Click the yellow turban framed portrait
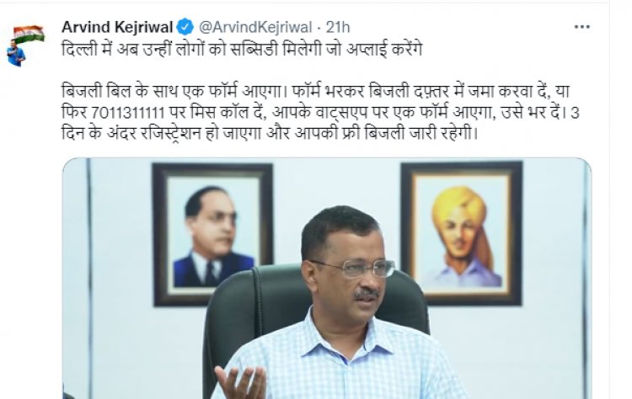The height and width of the screenshot is (399, 632). click(x=462, y=233)
